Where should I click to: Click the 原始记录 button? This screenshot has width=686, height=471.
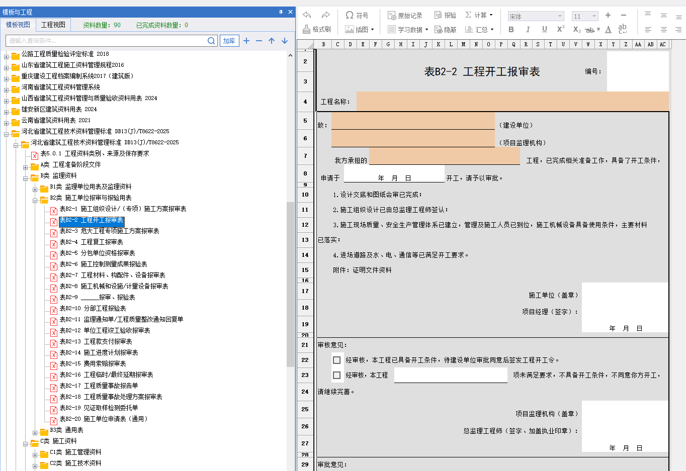click(x=405, y=15)
